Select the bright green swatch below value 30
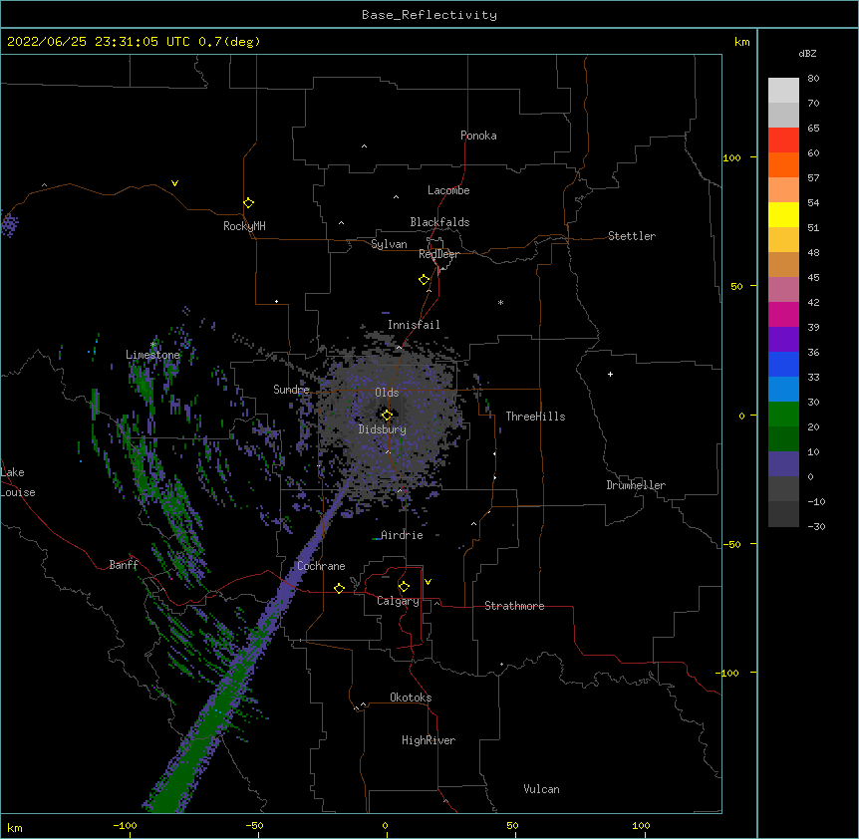Viewport: 859px width, 839px height. pyautogui.click(x=783, y=415)
